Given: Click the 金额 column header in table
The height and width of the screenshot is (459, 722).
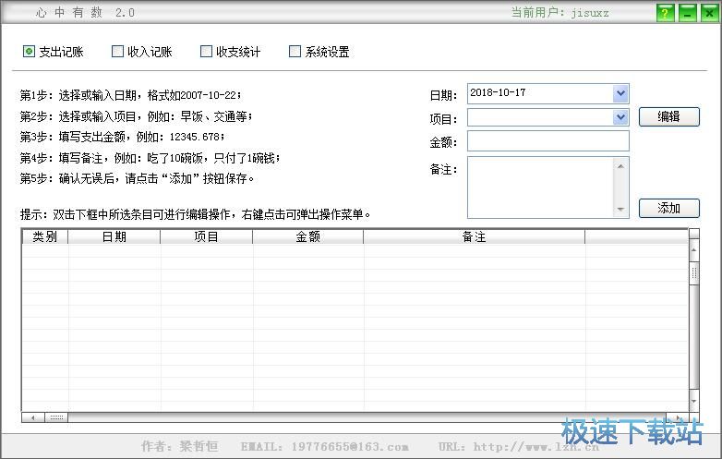Looking at the screenshot, I should (x=308, y=236).
